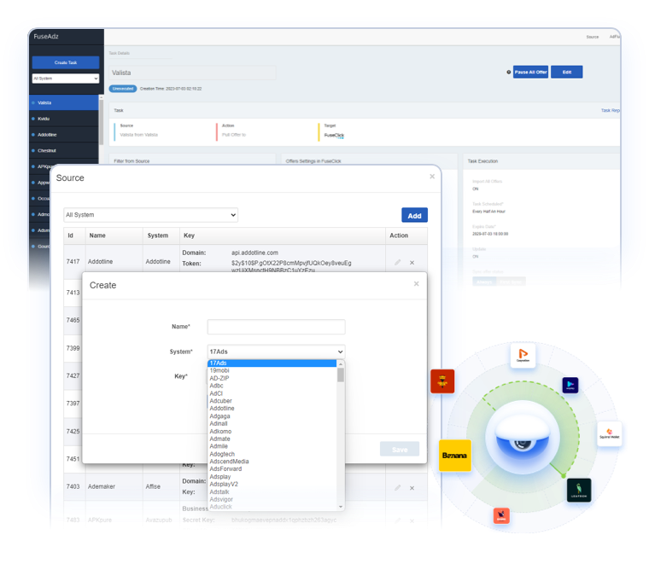The width and height of the screenshot is (649, 587).
Task: Select Addotline from the system list
Action: [222, 409]
